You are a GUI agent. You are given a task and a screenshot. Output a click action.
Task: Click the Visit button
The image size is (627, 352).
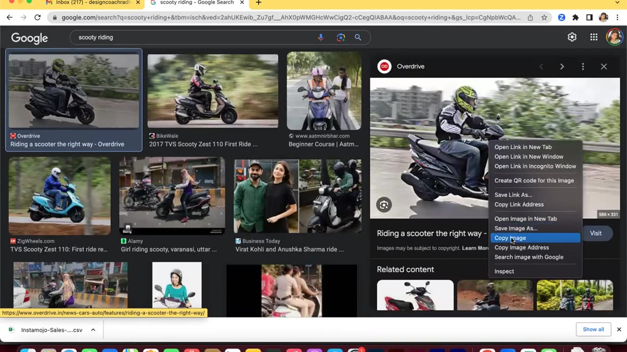(596, 233)
